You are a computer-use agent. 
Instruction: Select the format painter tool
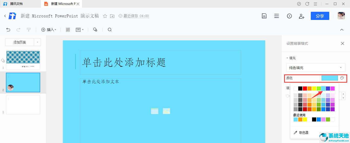pyautogui.click(x=29, y=30)
